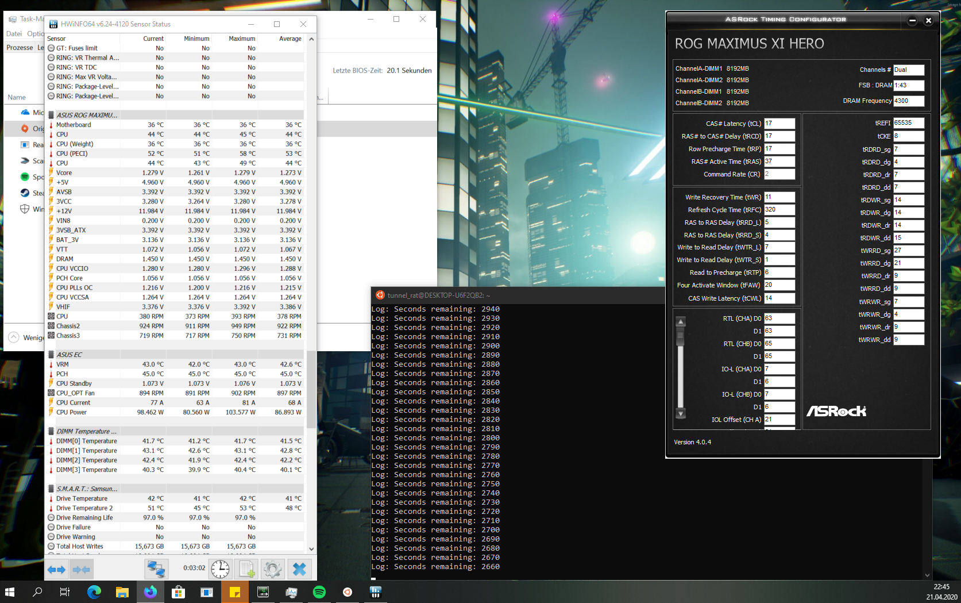This screenshot has height=603, width=961.
Task: Select the Drive Remaining Life row
Action: coord(175,517)
